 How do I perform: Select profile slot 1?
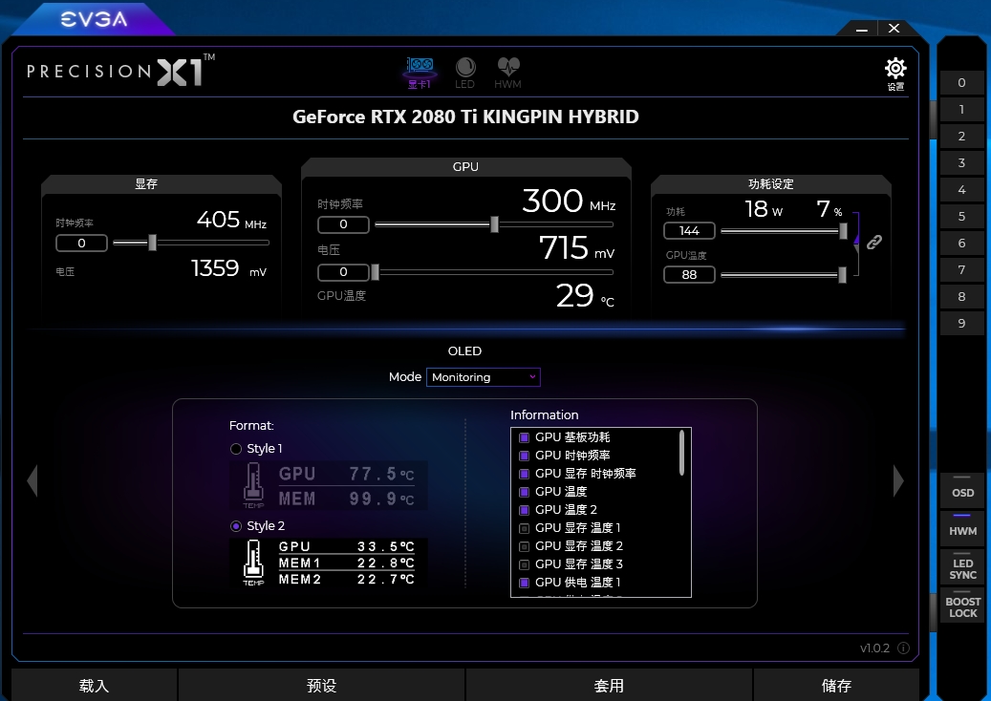[961, 109]
